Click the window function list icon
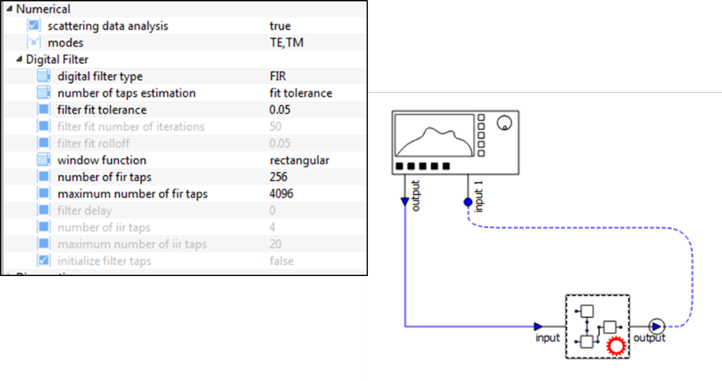Image resolution: width=722 pixels, height=381 pixels. click(x=43, y=160)
